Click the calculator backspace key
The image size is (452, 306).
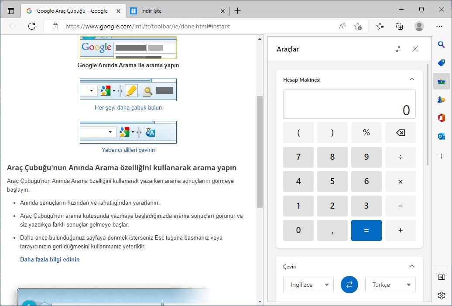(x=401, y=133)
